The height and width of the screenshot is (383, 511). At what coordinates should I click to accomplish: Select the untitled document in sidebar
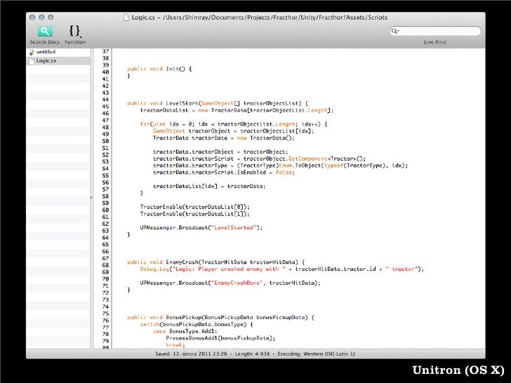[x=46, y=52]
